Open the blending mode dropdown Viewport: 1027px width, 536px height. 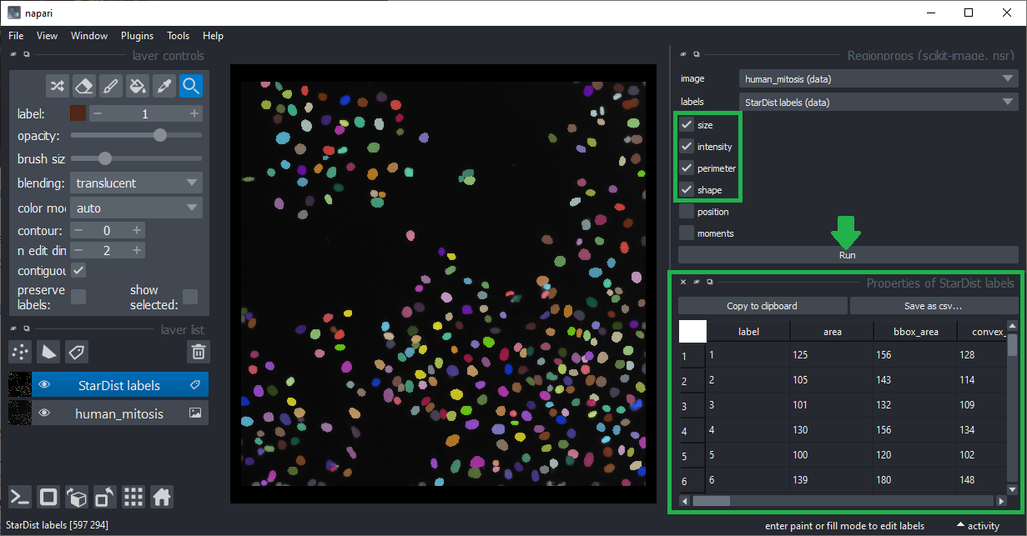(x=135, y=183)
